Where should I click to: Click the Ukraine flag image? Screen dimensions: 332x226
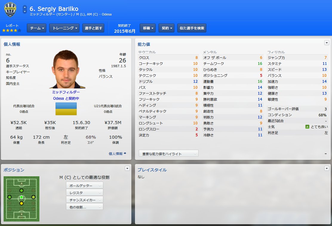pos(66,109)
